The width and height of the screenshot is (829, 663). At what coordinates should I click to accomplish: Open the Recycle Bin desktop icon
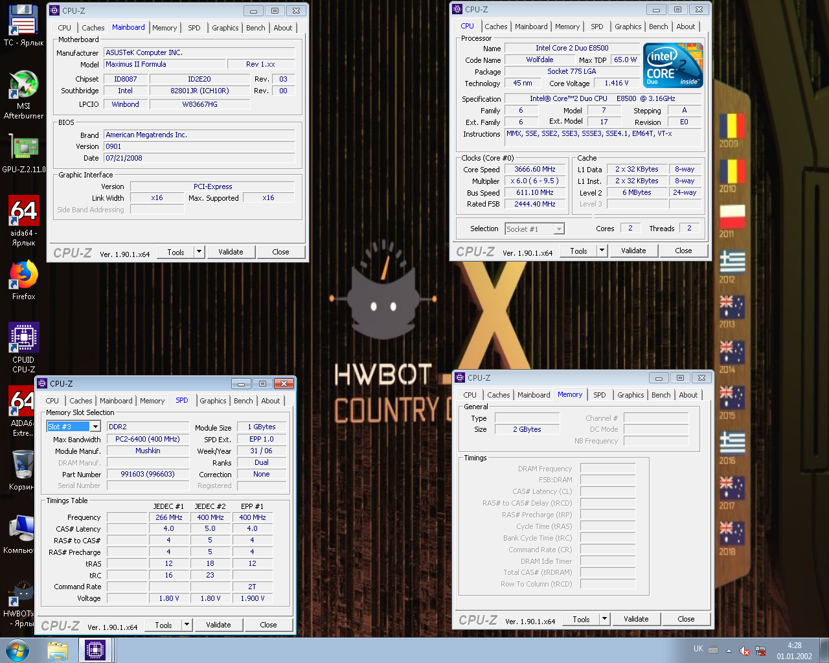pos(21,469)
